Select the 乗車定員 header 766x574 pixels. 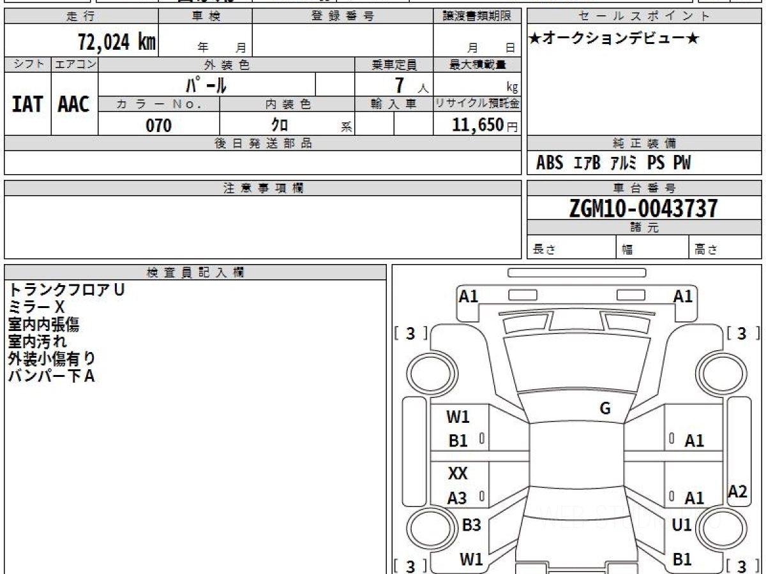(x=394, y=64)
